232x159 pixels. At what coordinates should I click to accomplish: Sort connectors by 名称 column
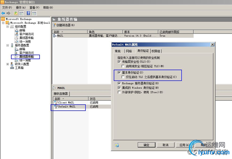[x=71, y=98]
